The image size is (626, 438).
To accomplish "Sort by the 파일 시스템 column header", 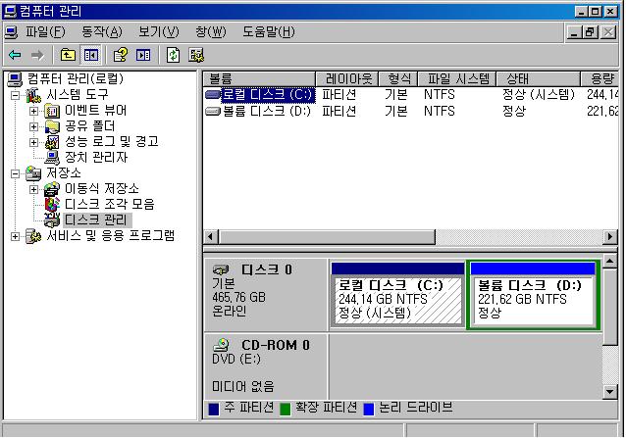I will (456, 78).
